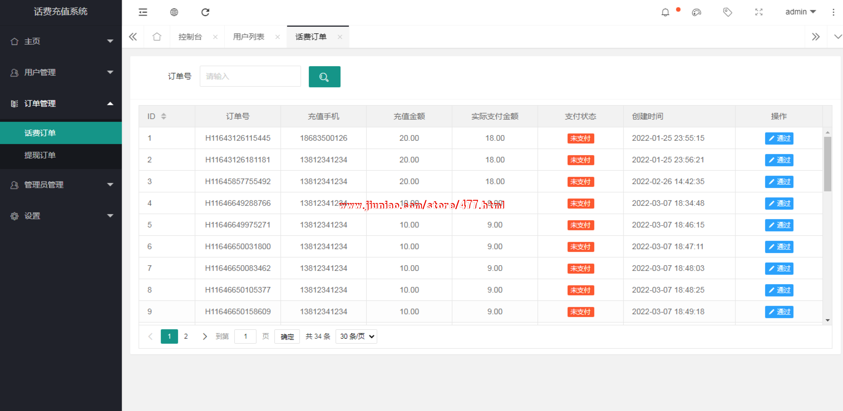The height and width of the screenshot is (411, 843).
Task: Focus the 订单号 search input field
Action: (250, 76)
